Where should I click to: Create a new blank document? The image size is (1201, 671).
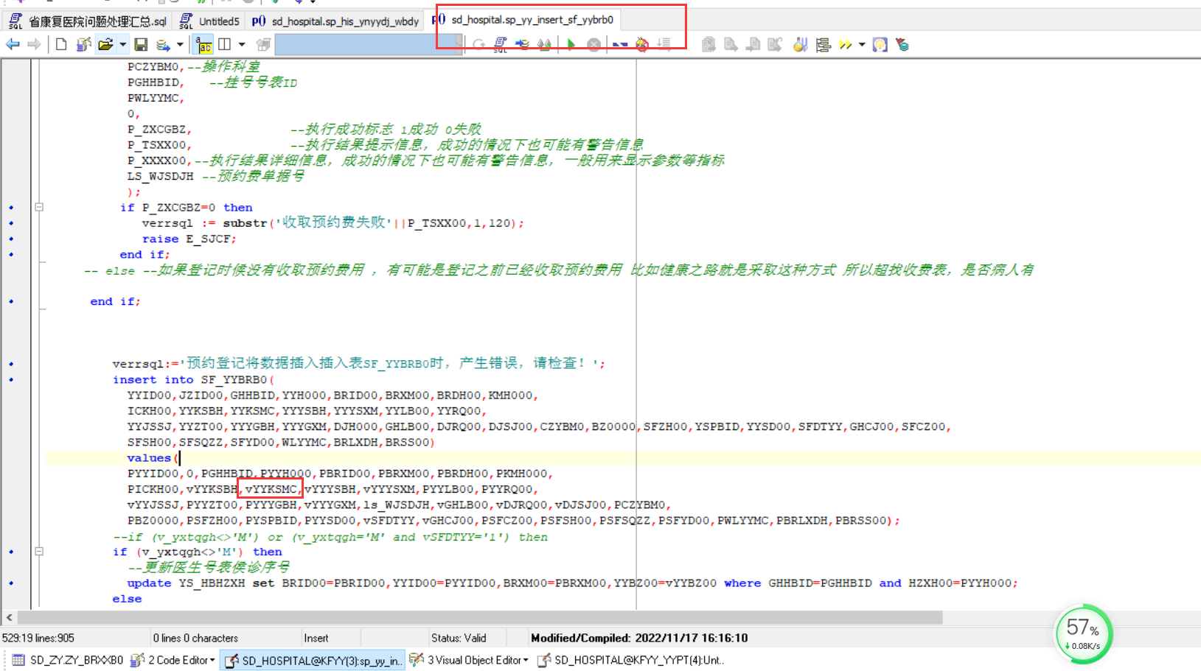(61, 45)
